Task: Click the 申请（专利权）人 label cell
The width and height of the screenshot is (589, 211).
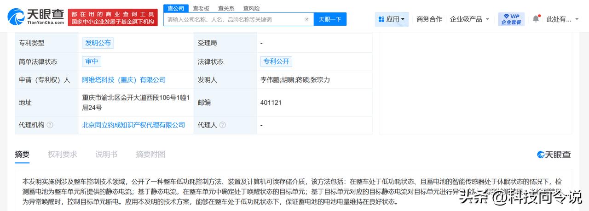Action: (46, 80)
